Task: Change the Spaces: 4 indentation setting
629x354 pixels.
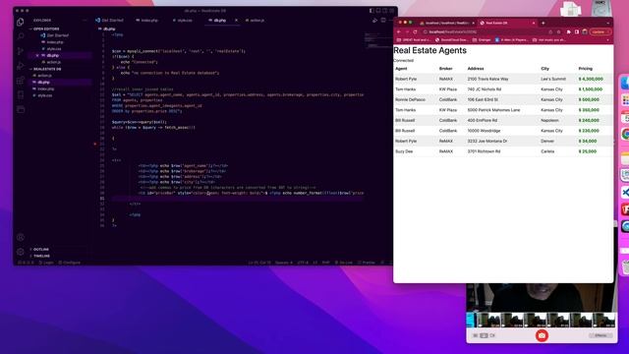Action: click(x=284, y=263)
